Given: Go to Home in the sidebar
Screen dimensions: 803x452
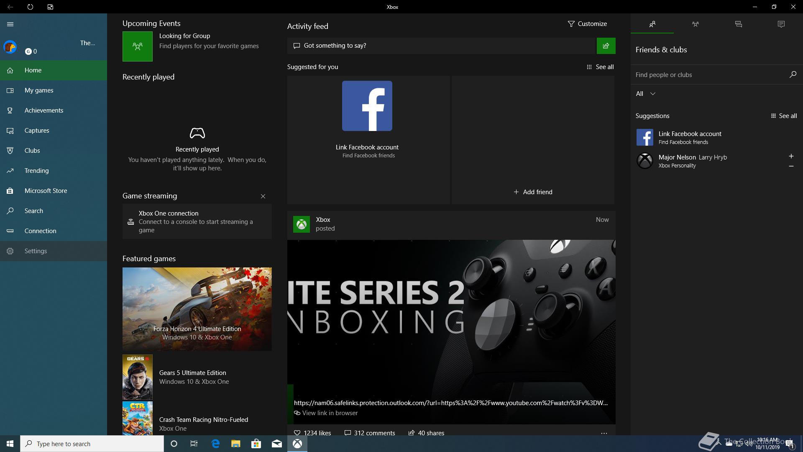Looking at the screenshot, I should pyautogui.click(x=54, y=70).
